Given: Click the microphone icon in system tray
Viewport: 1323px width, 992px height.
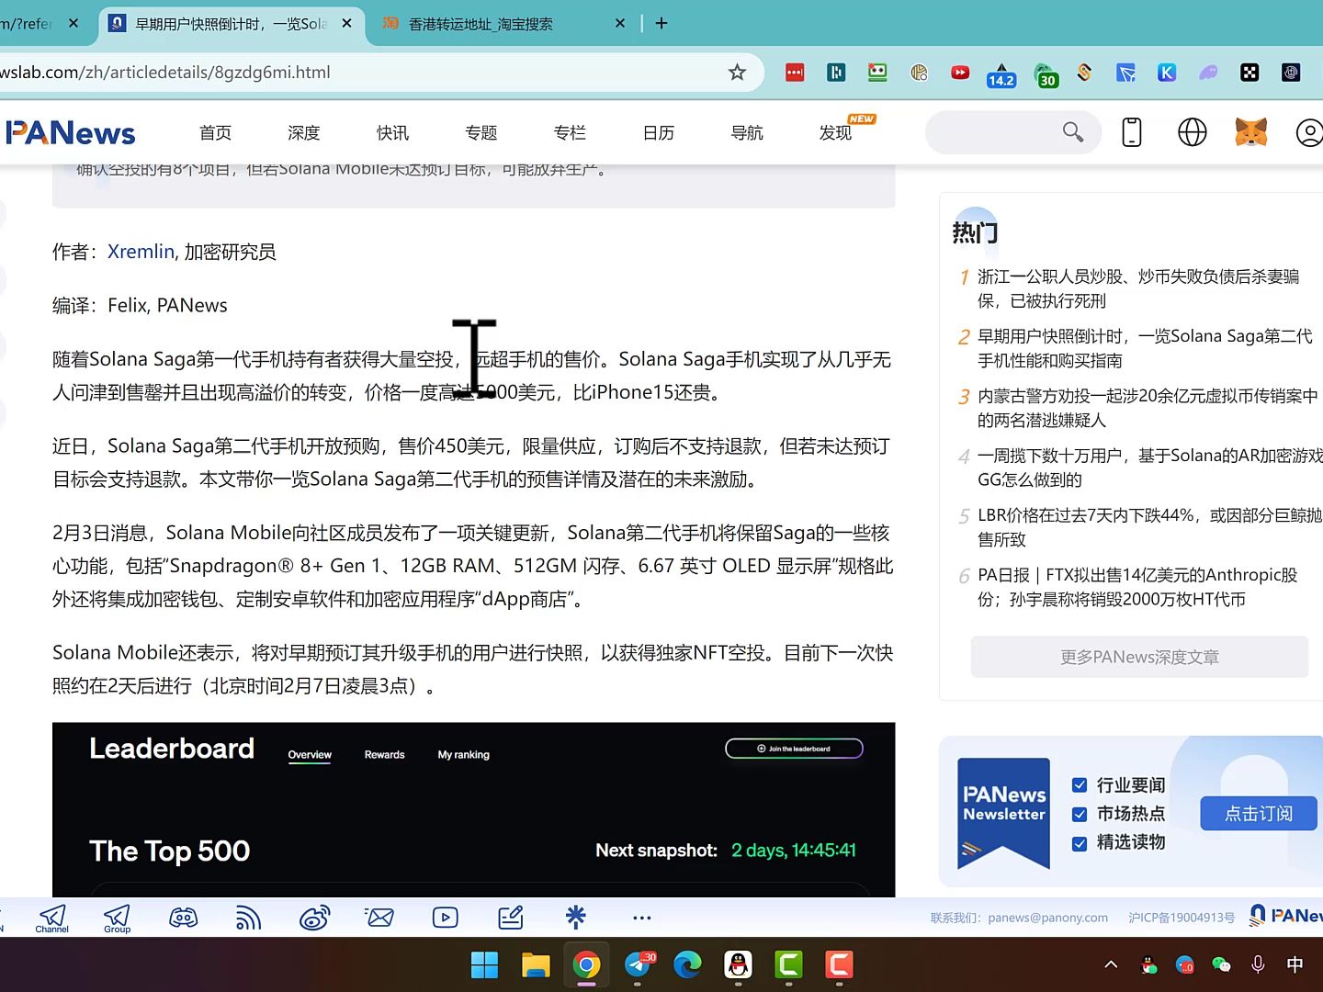Looking at the screenshot, I should coord(1258,964).
